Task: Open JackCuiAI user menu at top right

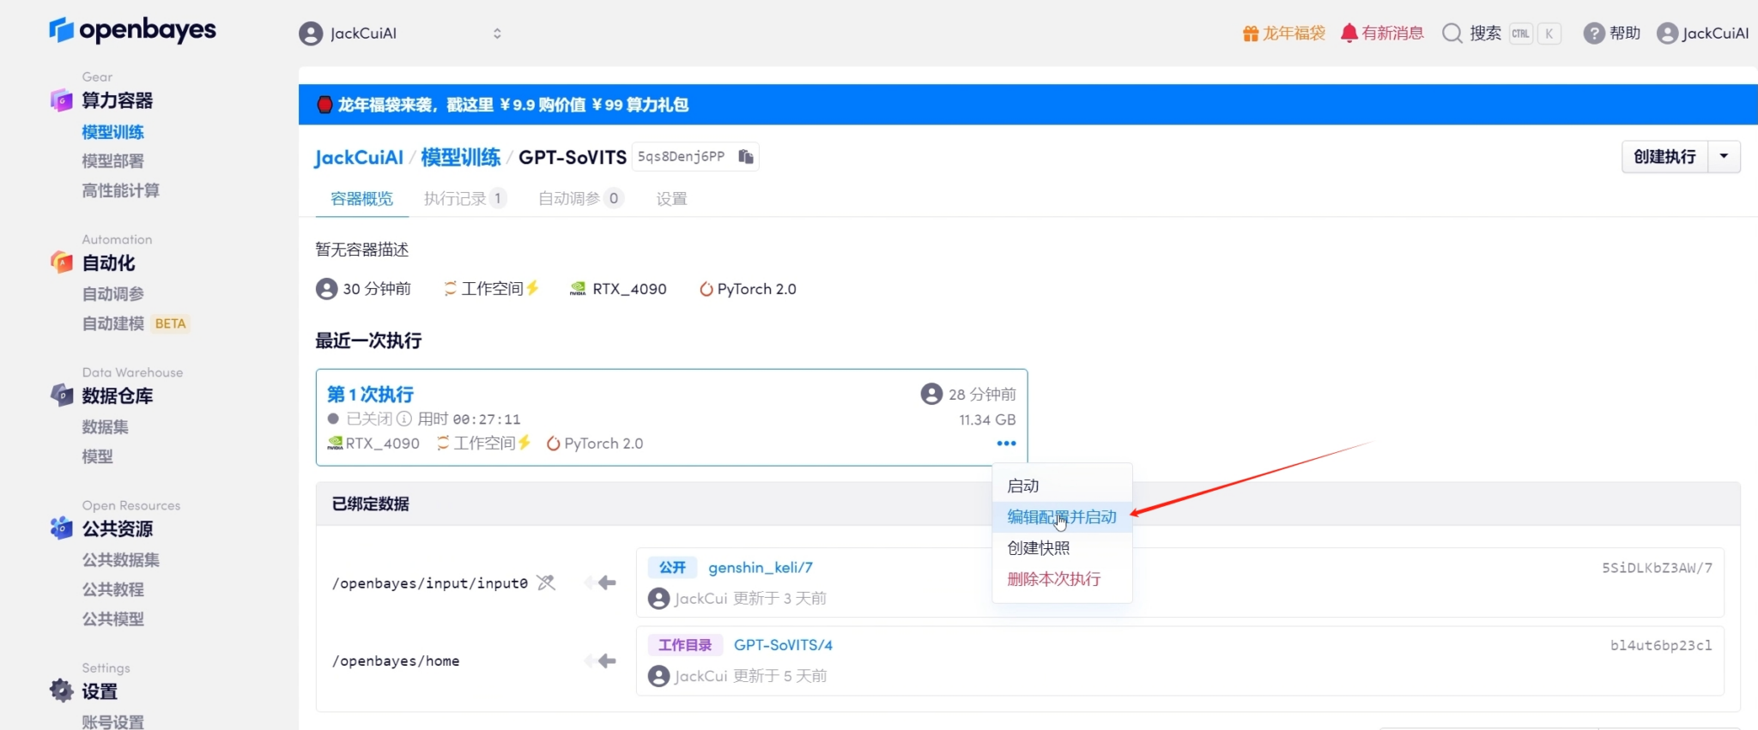Action: click(1703, 33)
